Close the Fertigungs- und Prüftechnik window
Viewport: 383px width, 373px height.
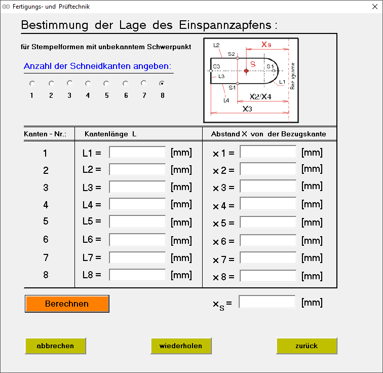pyautogui.click(x=371, y=7)
